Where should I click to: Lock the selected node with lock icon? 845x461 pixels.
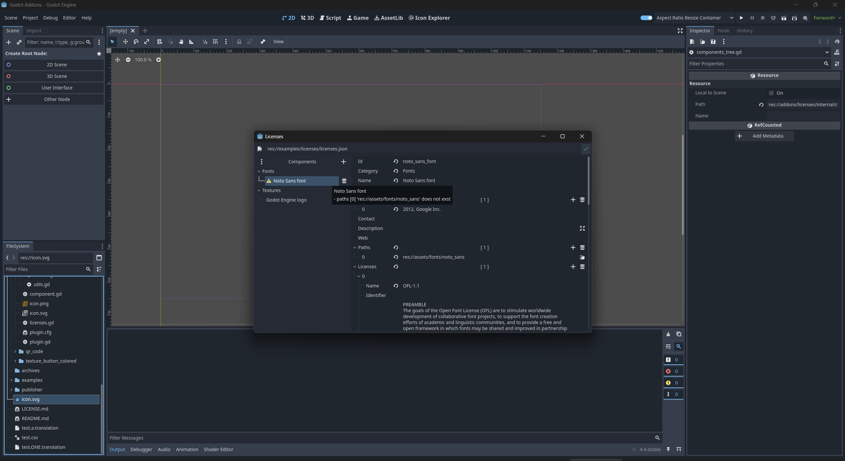(239, 42)
